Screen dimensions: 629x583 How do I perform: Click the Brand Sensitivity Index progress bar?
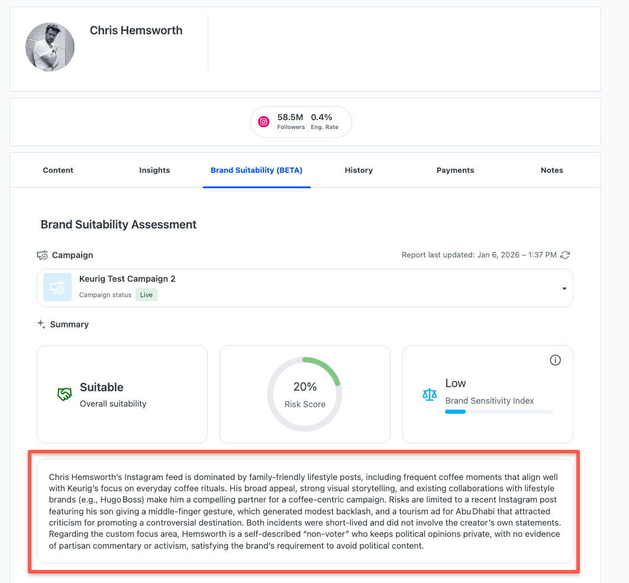click(499, 411)
